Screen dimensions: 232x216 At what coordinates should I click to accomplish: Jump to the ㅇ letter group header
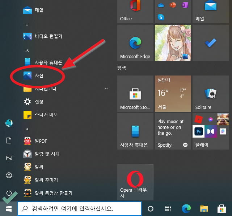coord(27,129)
